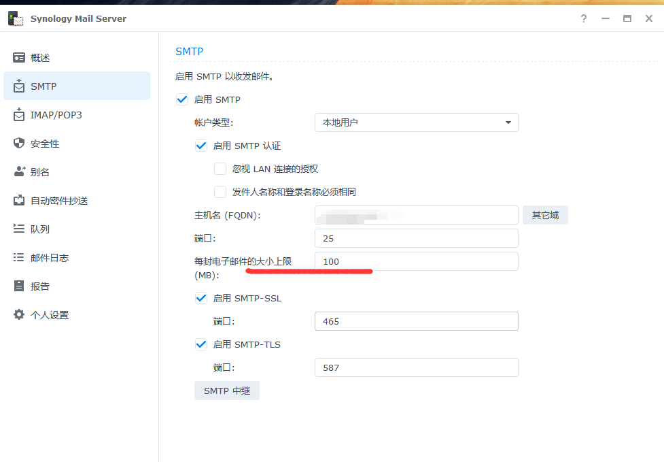Image resolution: width=664 pixels, height=462 pixels.
Task: Open auto BCC (自动密件抄送) icon
Action: (x=19, y=201)
